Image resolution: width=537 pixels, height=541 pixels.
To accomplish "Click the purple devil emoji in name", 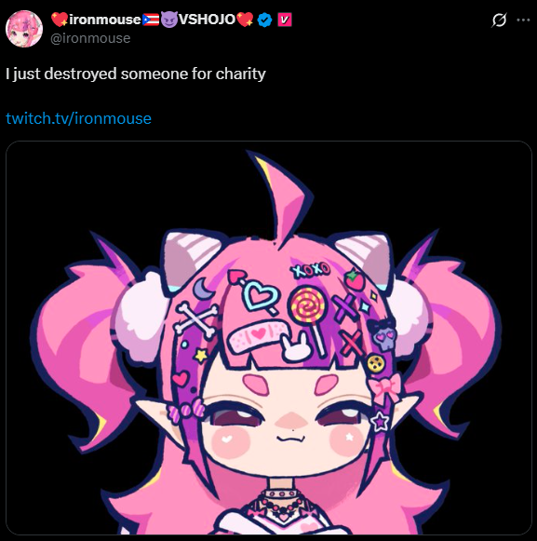I will (169, 20).
